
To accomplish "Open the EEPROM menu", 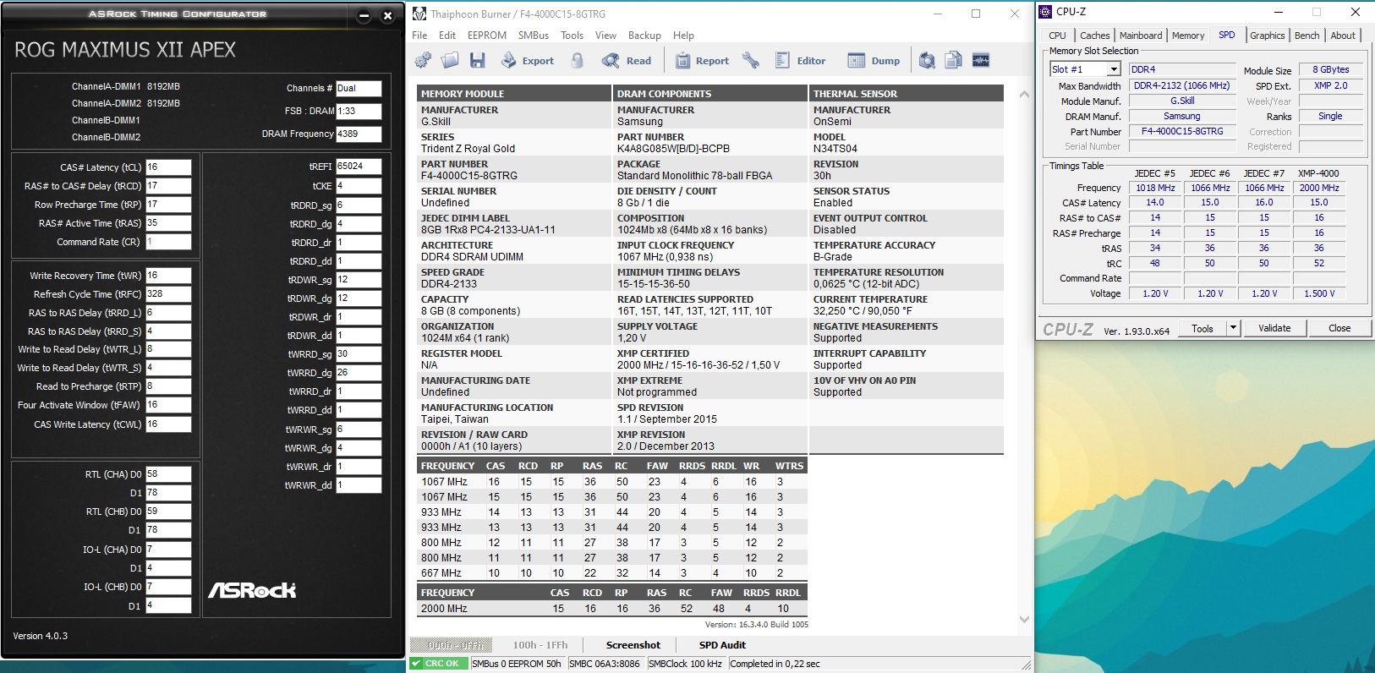I will click(x=487, y=36).
